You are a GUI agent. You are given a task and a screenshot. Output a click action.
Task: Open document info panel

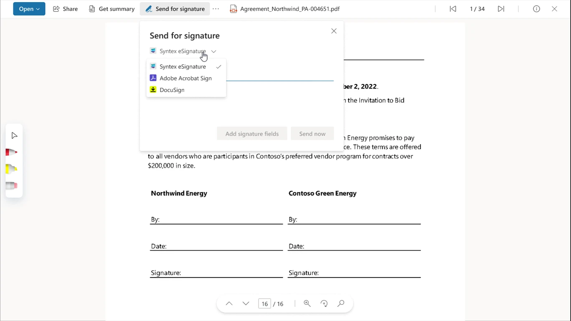536,8
